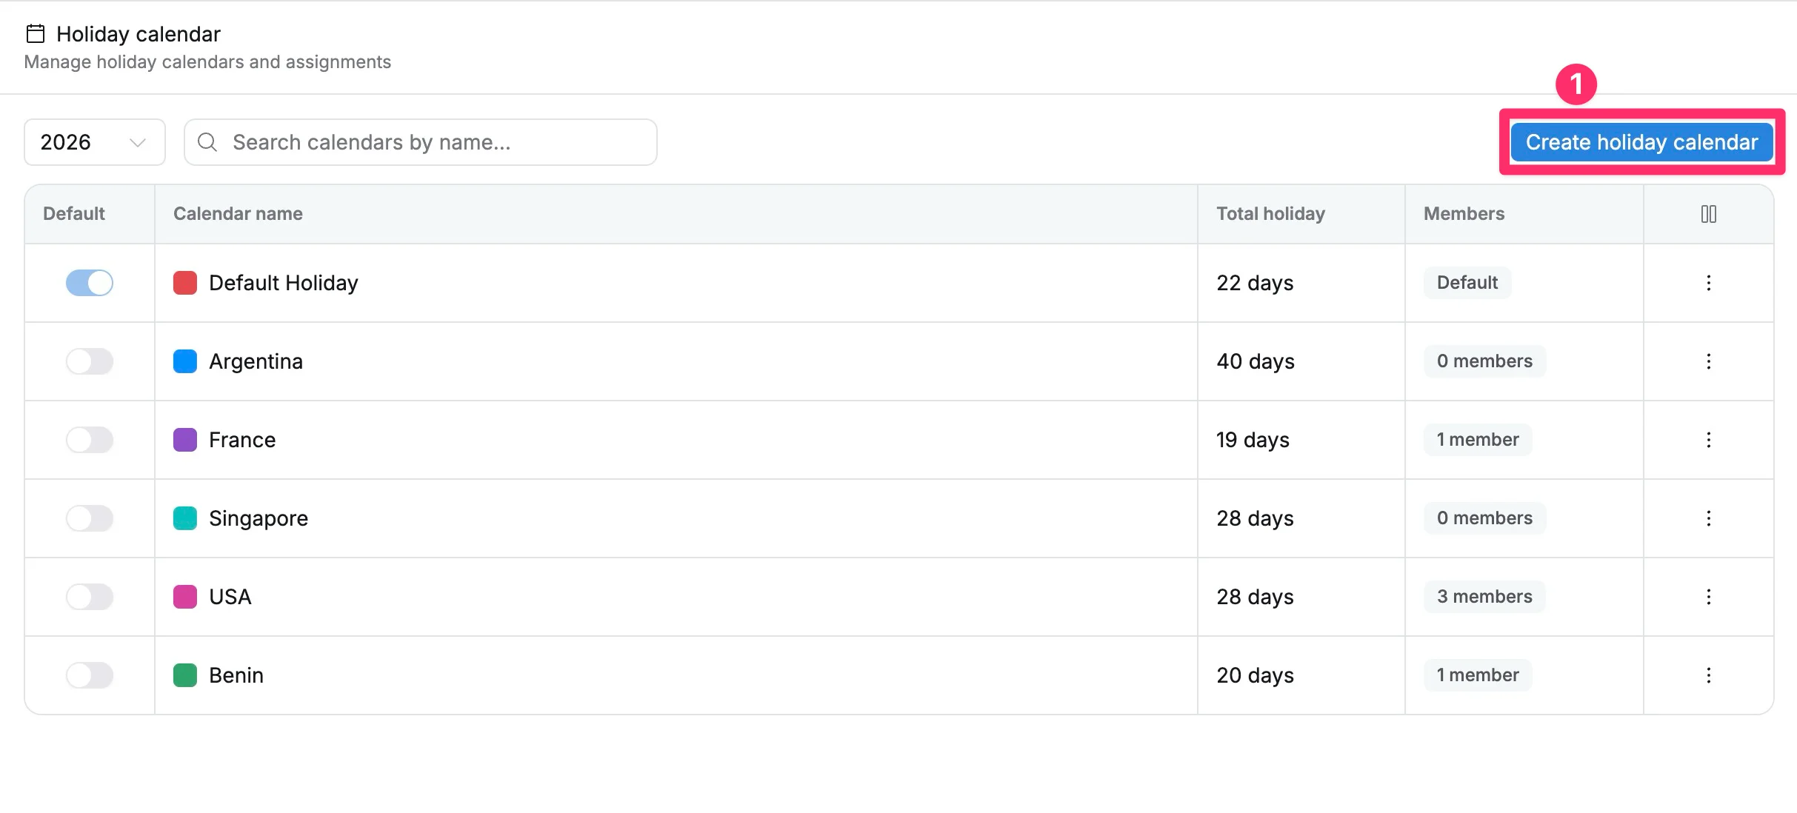Open more options for Default Holiday
Screen dimensions: 1797x813
(1709, 283)
